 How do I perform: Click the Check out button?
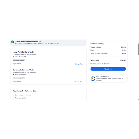108,69
